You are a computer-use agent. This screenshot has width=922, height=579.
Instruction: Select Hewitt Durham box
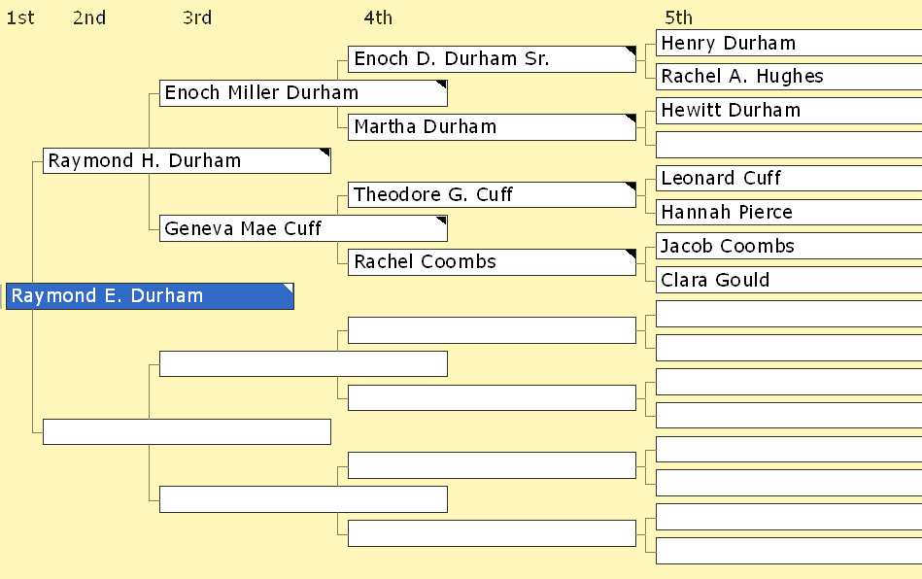tap(789, 111)
